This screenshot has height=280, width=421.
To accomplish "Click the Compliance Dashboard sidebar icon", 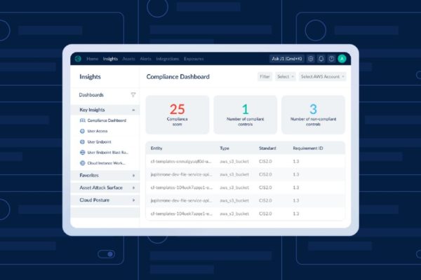I will 82,120.
